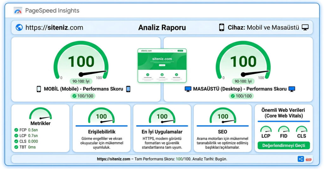This screenshot has height=169, width=324.
Task: Click the green check beside CLS 0.000
Action: [16, 142]
